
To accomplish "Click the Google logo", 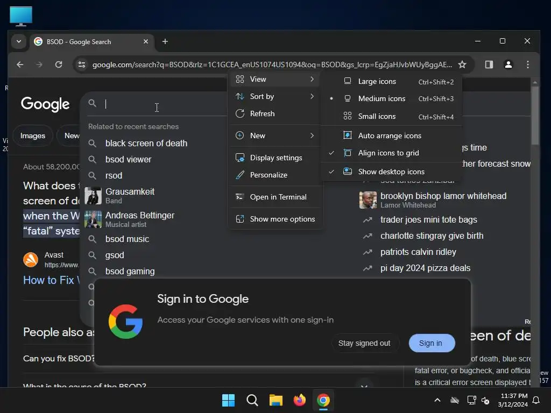I will point(45,104).
